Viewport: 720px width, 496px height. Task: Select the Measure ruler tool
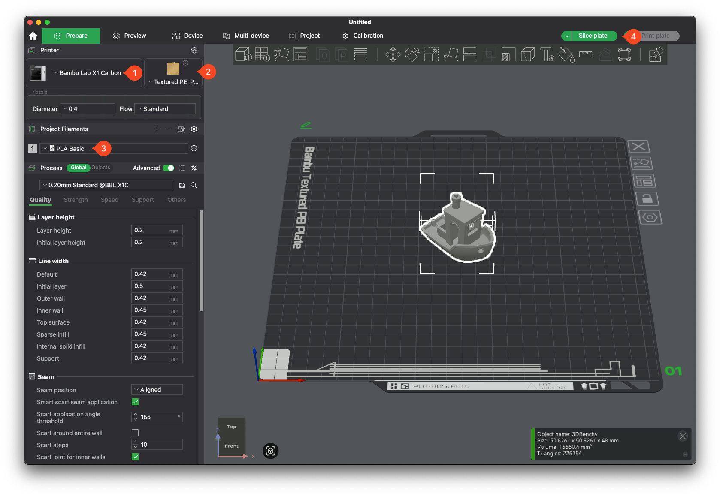click(586, 54)
